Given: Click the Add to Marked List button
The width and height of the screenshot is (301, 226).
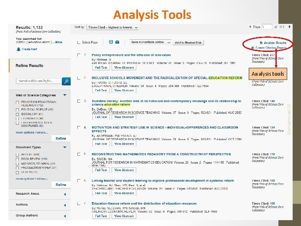Looking at the screenshot, I should point(188,42).
